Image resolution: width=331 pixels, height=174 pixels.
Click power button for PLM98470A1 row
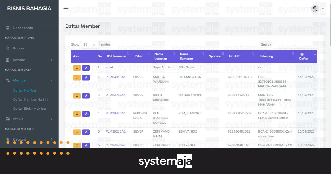(x=77, y=114)
